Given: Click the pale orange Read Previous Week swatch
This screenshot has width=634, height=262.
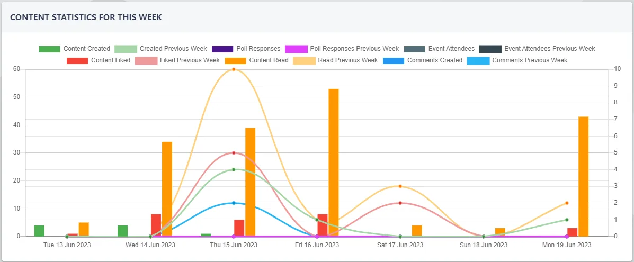Looking at the screenshot, I should [304, 61].
